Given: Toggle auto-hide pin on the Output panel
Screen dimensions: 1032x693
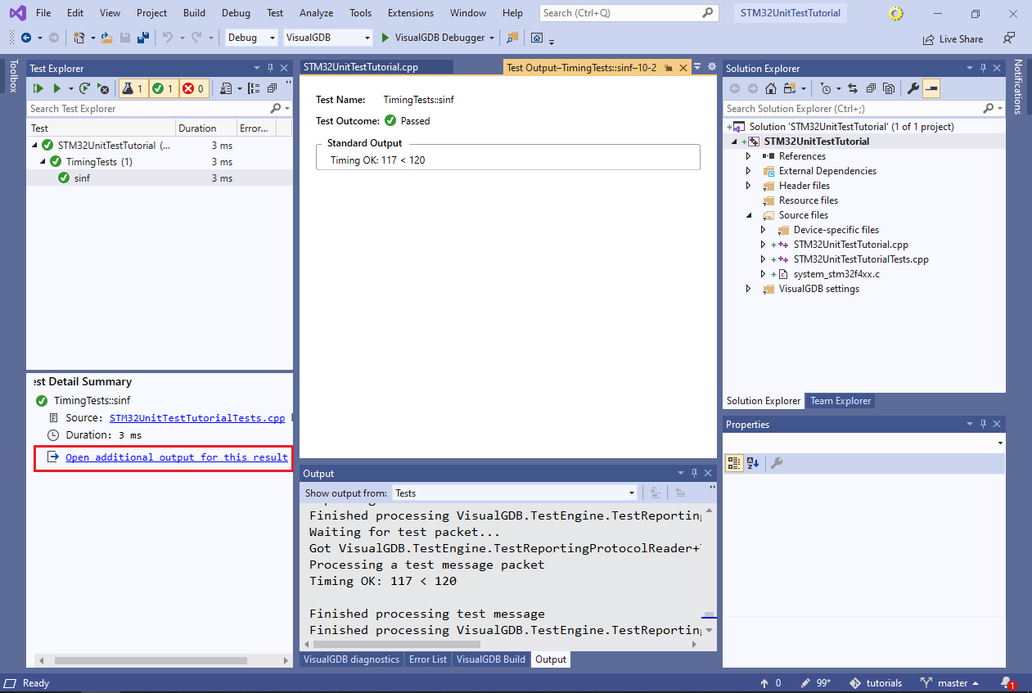Looking at the screenshot, I should pyautogui.click(x=694, y=473).
